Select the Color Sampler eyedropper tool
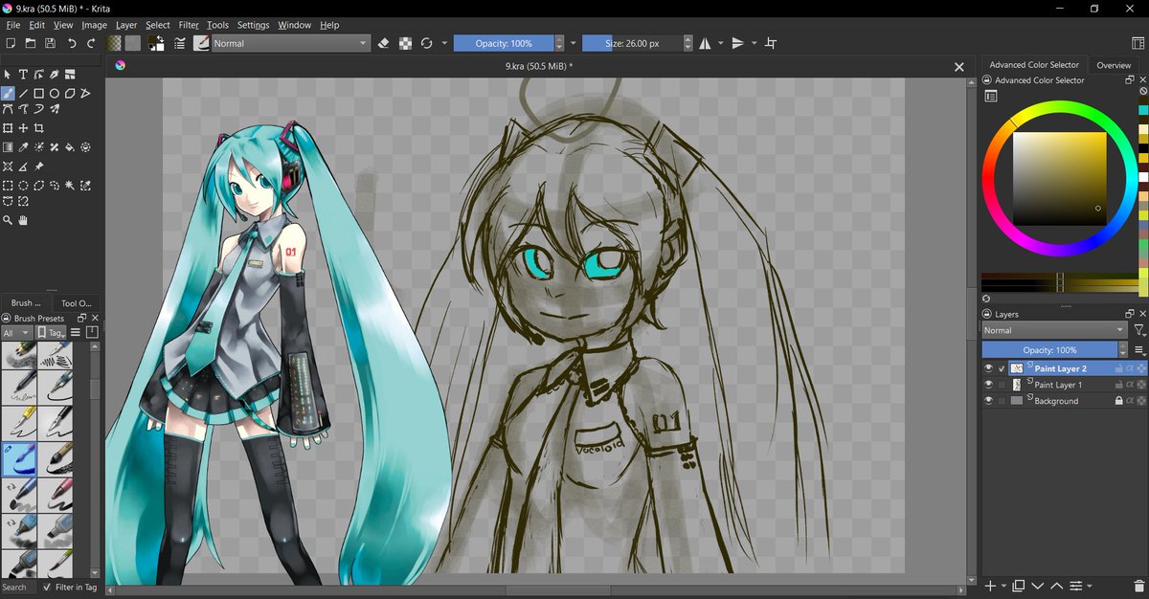The image size is (1149, 599). click(23, 146)
